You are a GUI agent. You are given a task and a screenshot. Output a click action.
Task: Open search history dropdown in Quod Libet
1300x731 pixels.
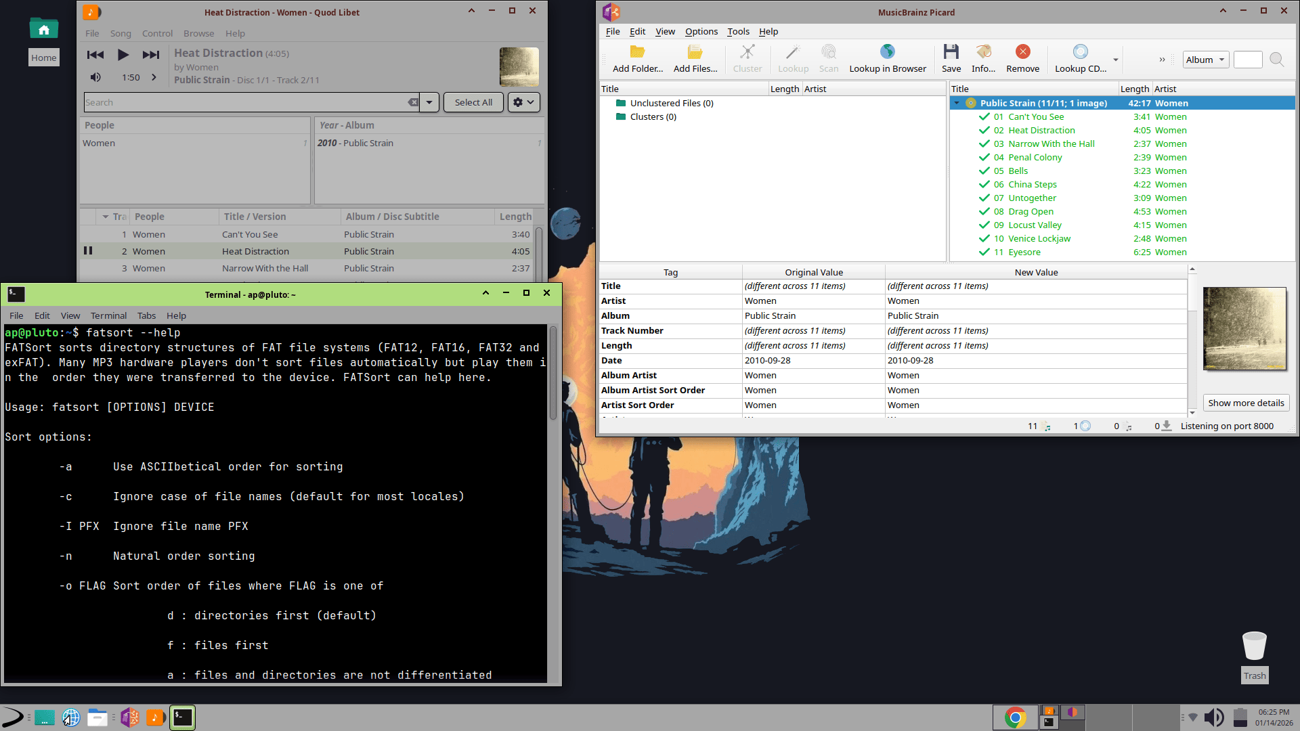click(x=429, y=102)
